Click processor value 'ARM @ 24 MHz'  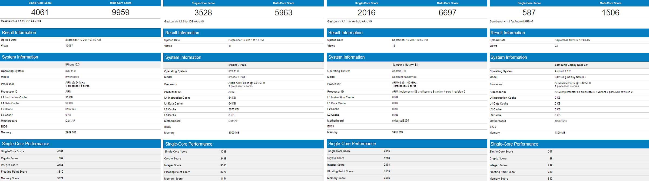click(75, 83)
